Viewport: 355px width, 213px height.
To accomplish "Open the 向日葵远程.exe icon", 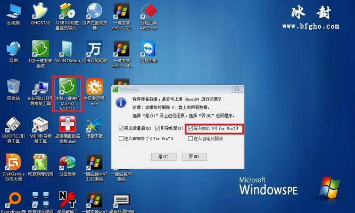I will point(95,92).
